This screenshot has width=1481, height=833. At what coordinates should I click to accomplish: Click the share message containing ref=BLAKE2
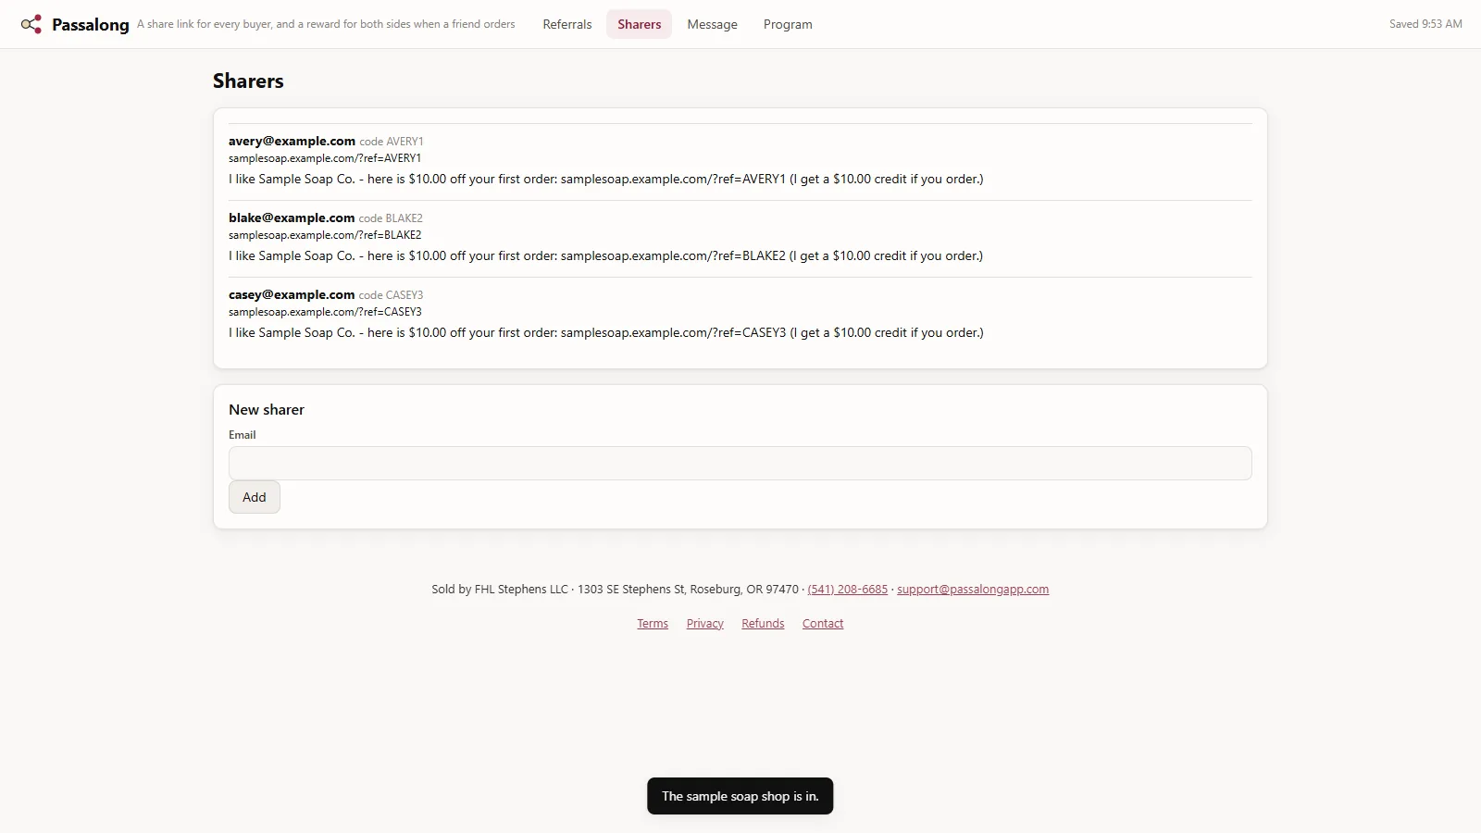(x=606, y=255)
